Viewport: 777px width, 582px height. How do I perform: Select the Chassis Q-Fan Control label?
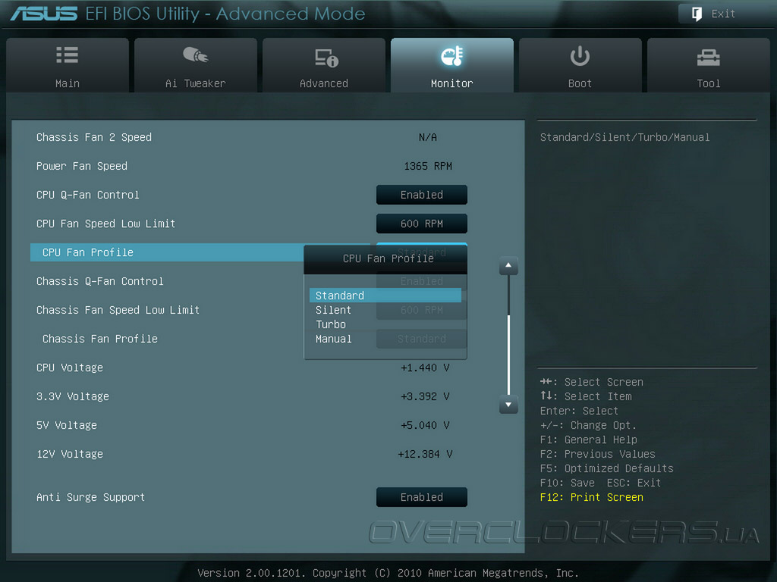pyautogui.click(x=100, y=281)
